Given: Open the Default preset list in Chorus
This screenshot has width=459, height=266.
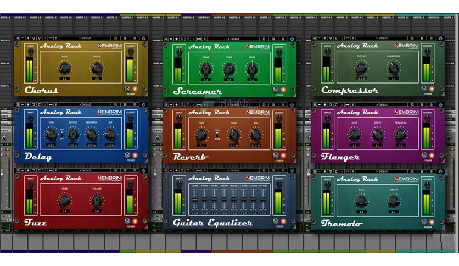Looking at the screenshot, I should (85, 38).
